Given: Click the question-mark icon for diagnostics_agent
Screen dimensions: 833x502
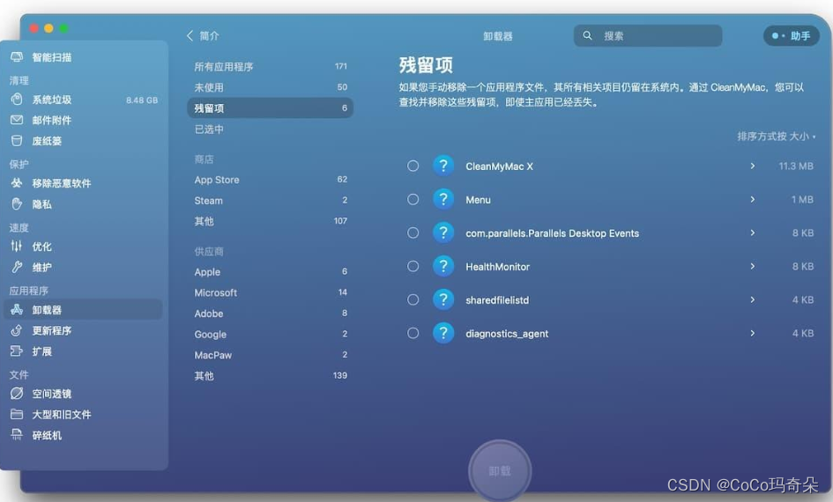Looking at the screenshot, I should (x=443, y=333).
